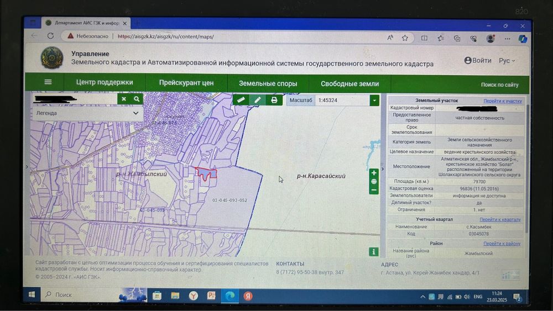Screen dimensions: 553x311
Task: Open the Рус language selector
Action: pos(507,61)
